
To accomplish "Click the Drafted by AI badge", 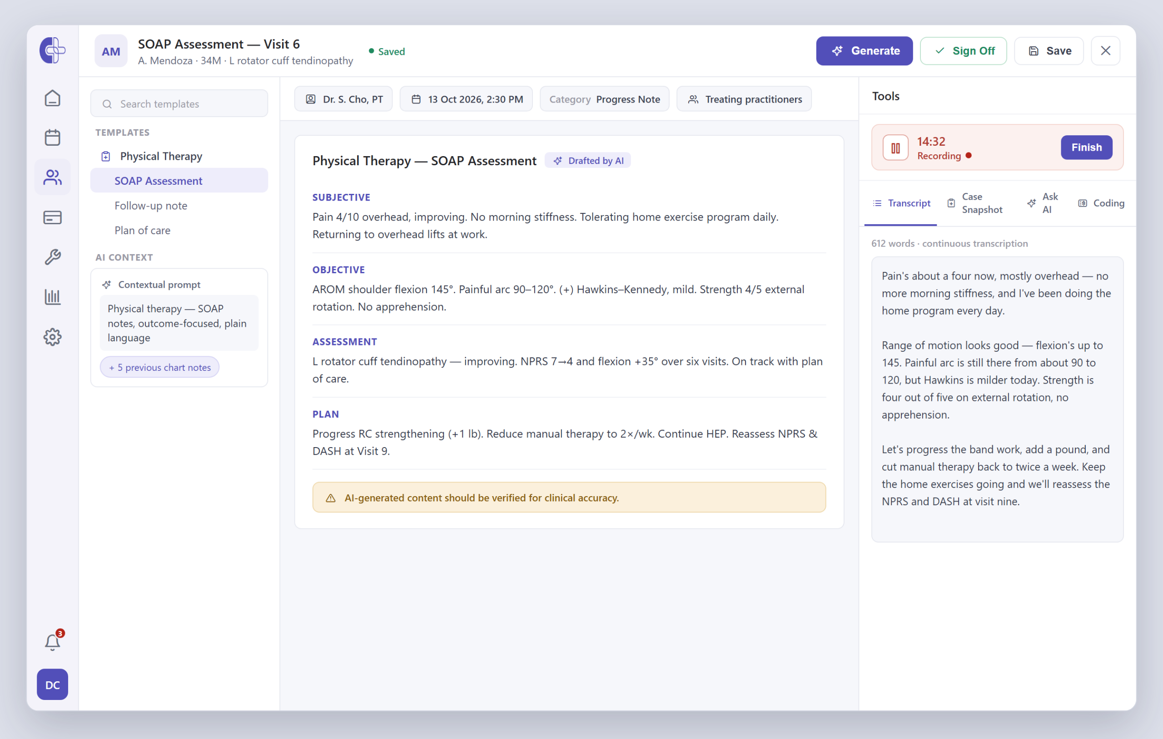I will point(588,161).
